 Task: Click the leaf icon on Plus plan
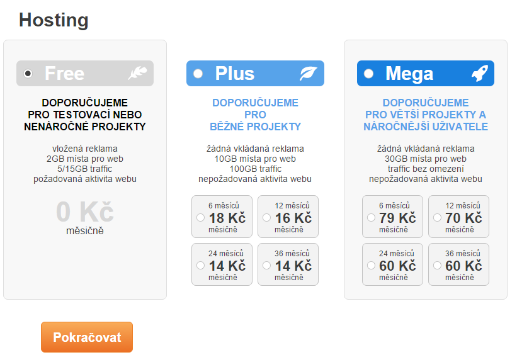[309, 73]
